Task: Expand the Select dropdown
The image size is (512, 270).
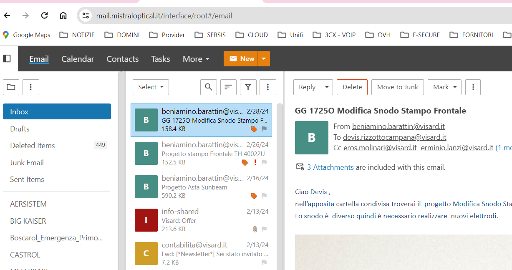Action: tap(151, 87)
